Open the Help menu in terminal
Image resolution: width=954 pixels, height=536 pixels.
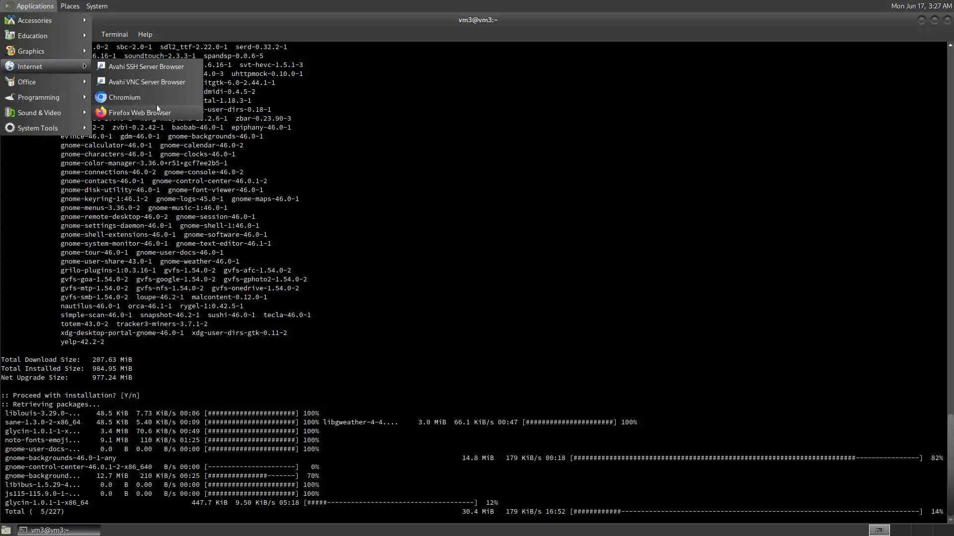(x=145, y=34)
